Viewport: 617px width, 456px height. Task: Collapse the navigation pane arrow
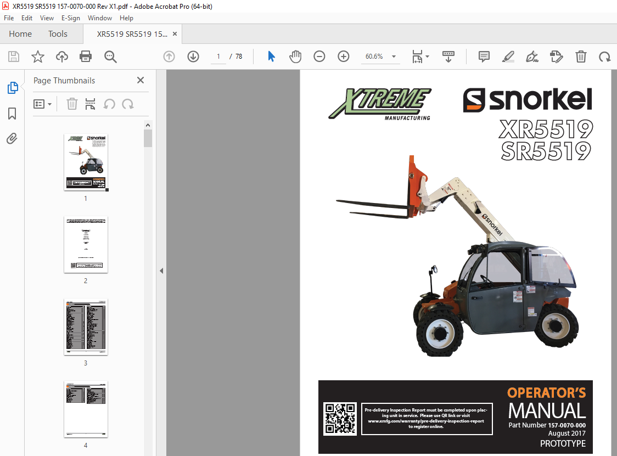(x=161, y=271)
